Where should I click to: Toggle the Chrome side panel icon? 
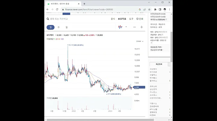[160, 10]
